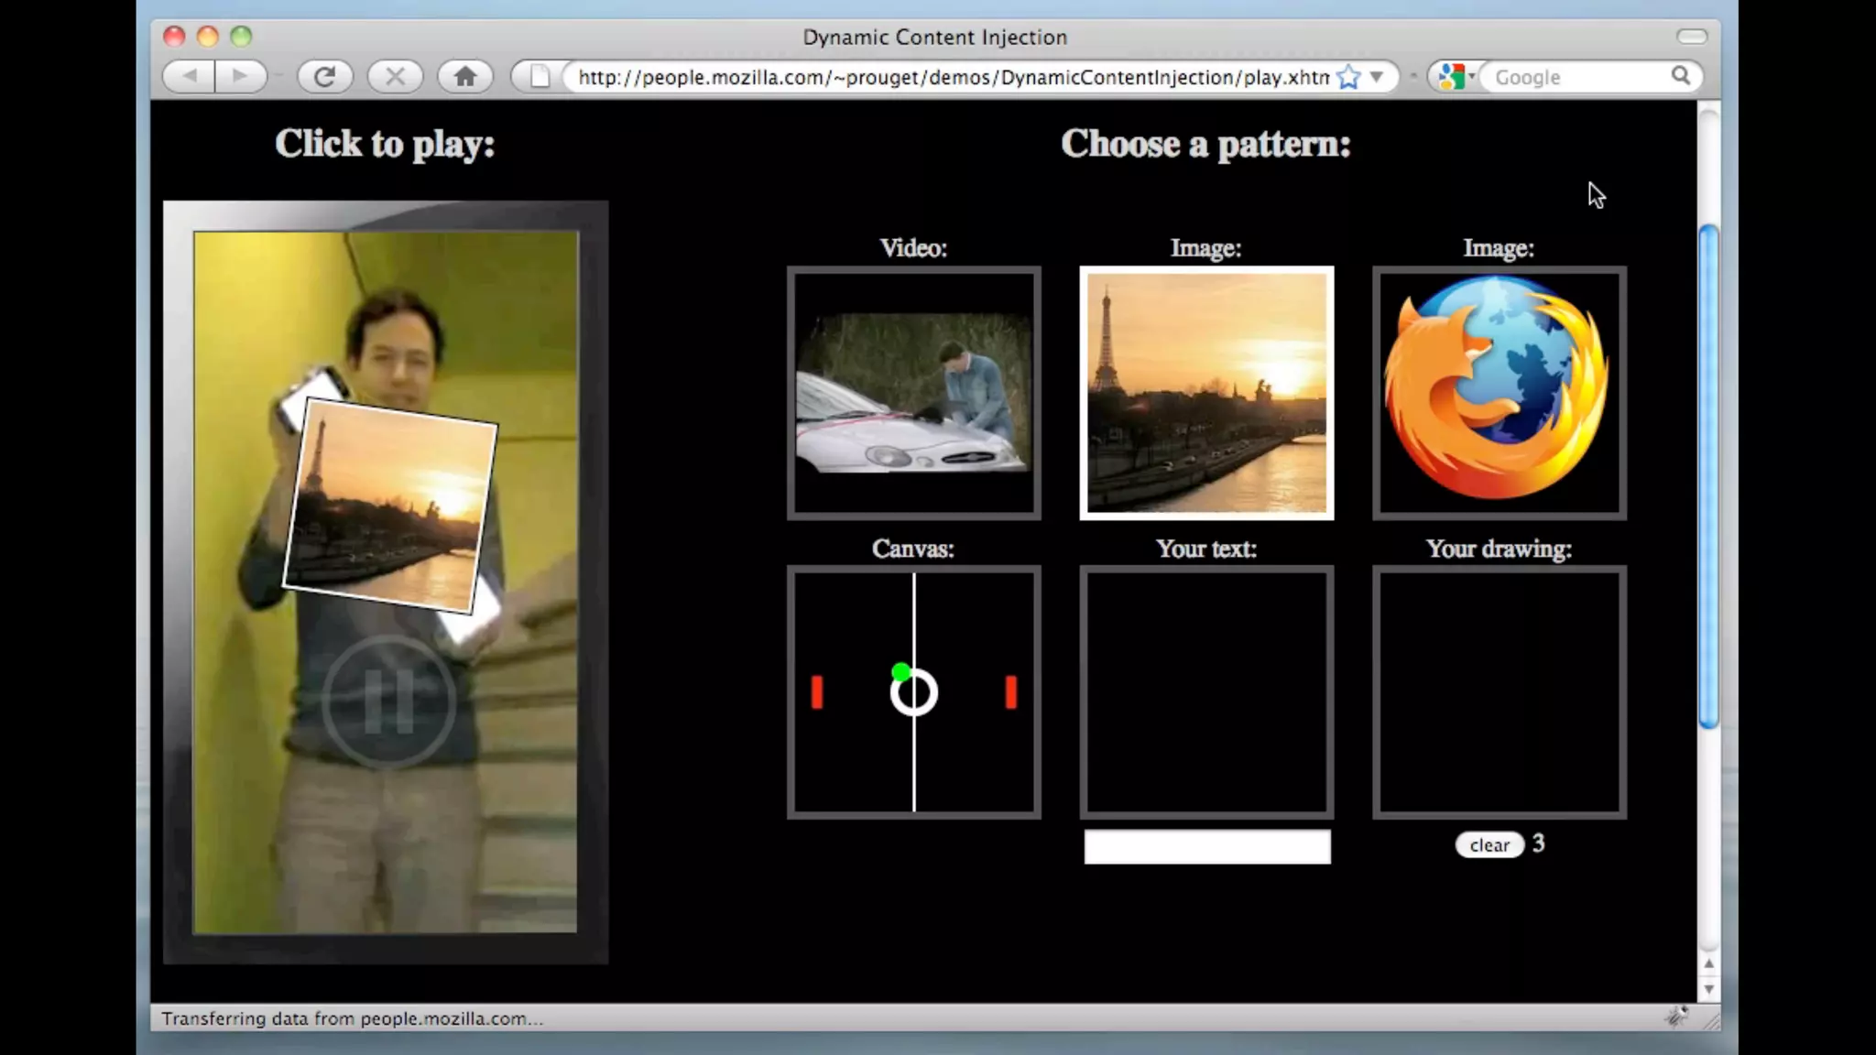
Task: Click the browser forward arrow button
Action: click(x=240, y=76)
